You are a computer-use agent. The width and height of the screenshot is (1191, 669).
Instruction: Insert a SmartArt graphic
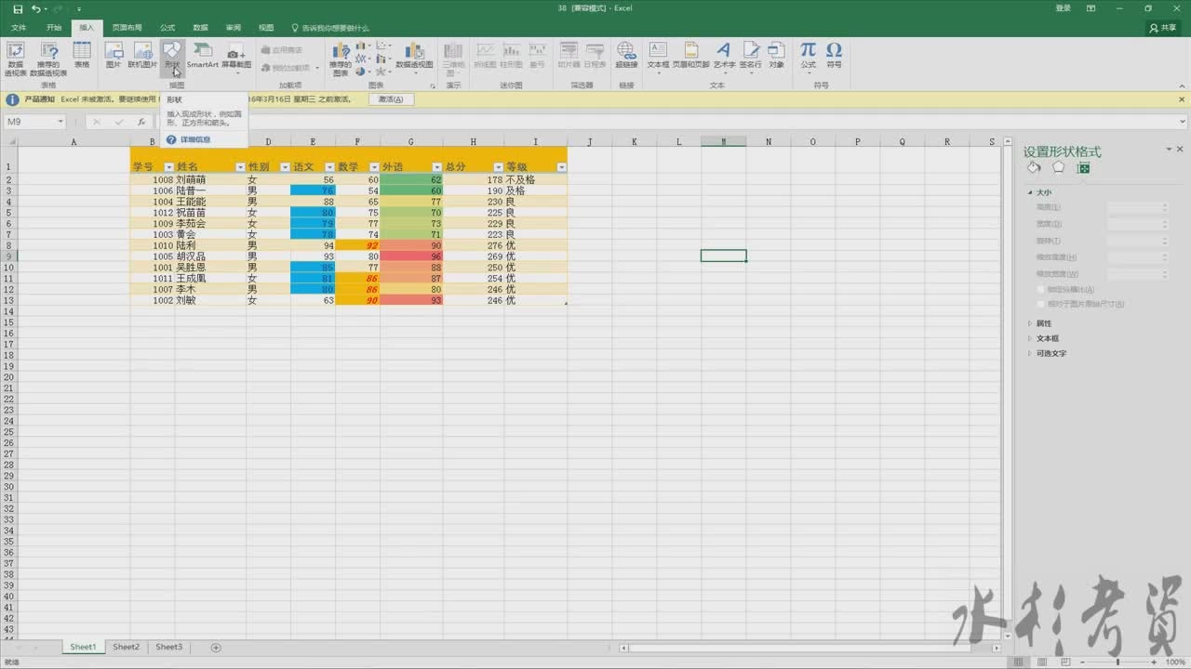click(x=202, y=56)
